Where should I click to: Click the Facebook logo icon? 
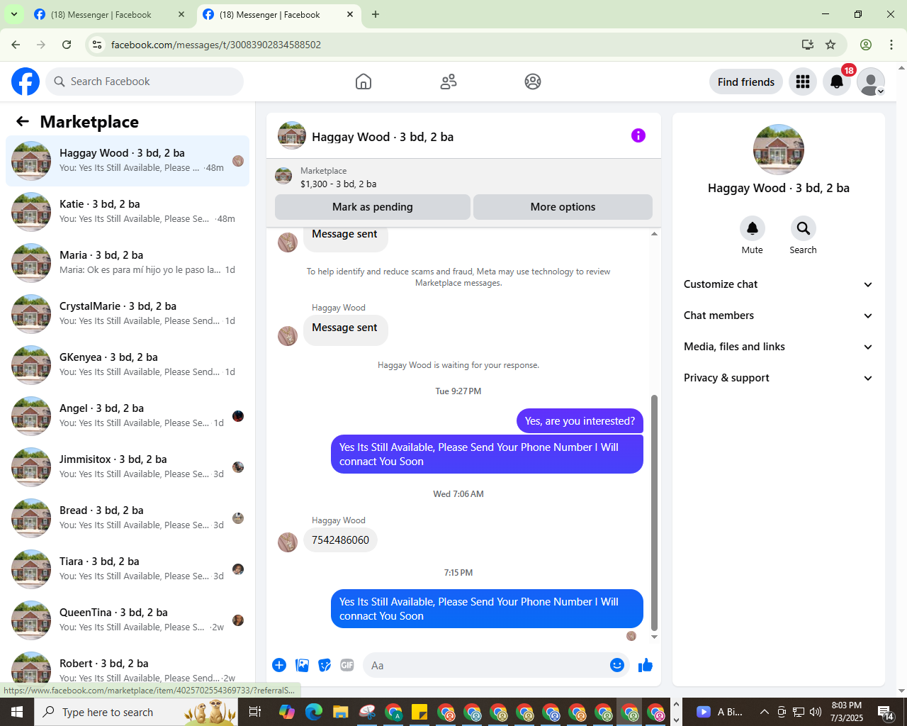pos(26,82)
